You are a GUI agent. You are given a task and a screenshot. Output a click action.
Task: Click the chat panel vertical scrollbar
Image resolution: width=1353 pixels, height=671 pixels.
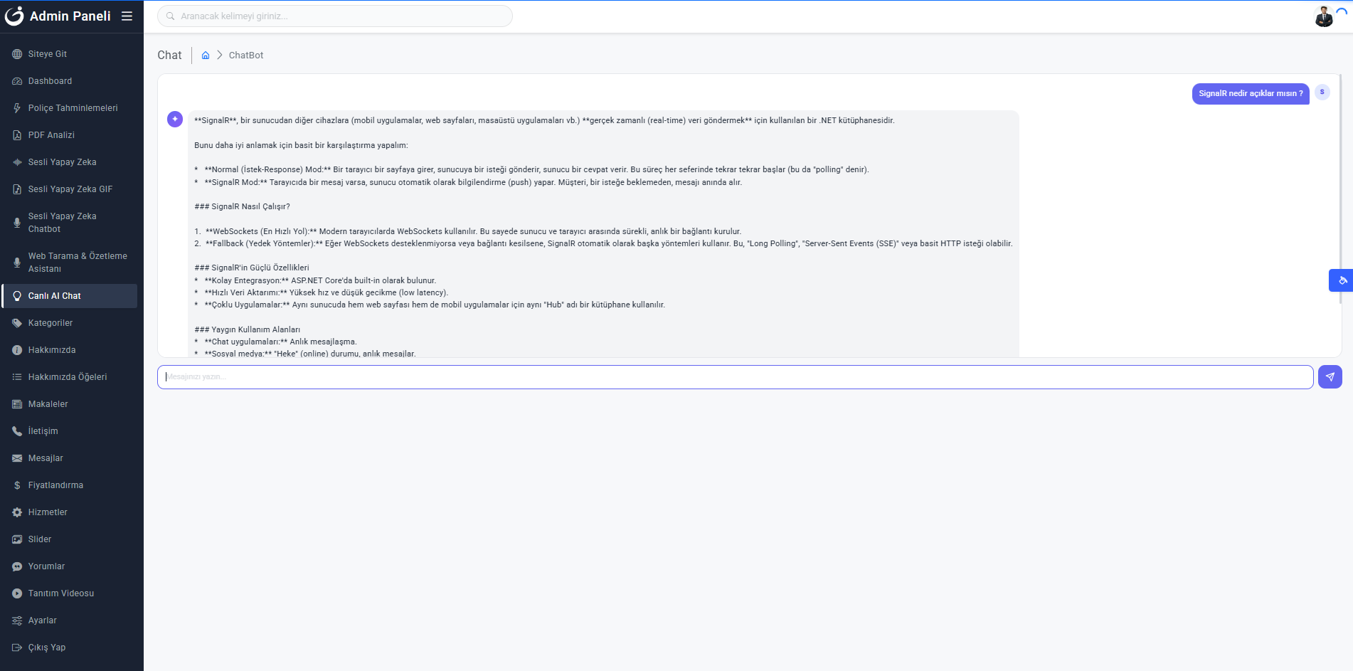(x=1340, y=189)
